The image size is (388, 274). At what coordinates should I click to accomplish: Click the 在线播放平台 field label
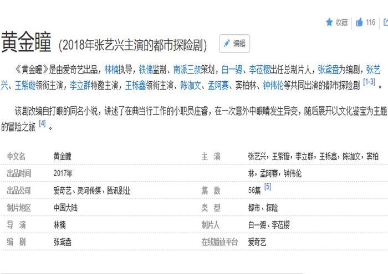pyautogui.click(x=219, y=242)
